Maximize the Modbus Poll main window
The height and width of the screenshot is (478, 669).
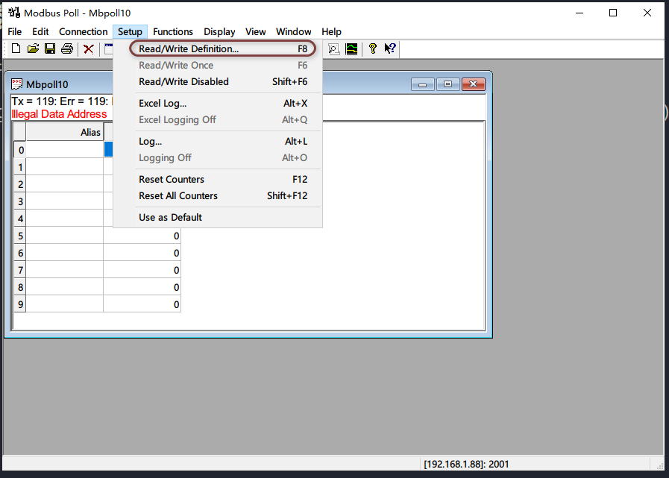(613, 13)
